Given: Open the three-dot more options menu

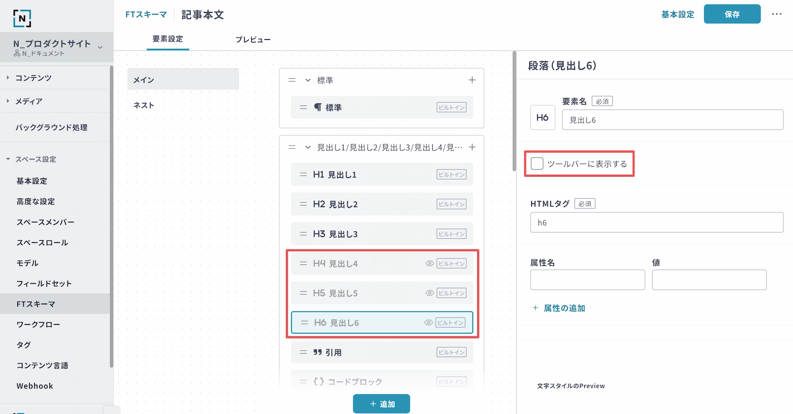Looking at the screenshot, I should pos(776,14).
